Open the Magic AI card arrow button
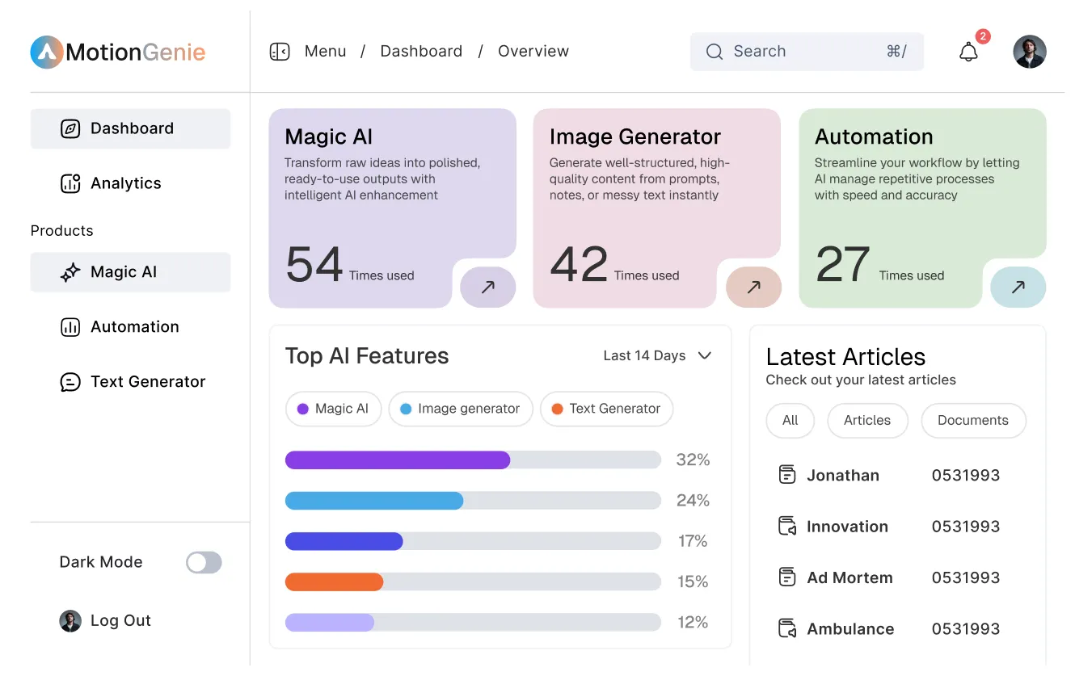 tap(487, 287)
